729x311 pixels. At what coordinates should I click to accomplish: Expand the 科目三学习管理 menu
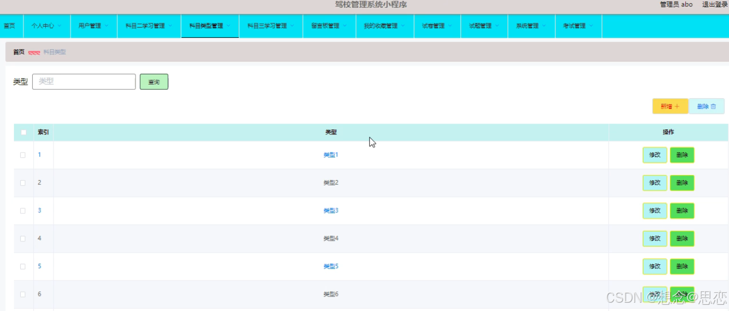(271, 26)
